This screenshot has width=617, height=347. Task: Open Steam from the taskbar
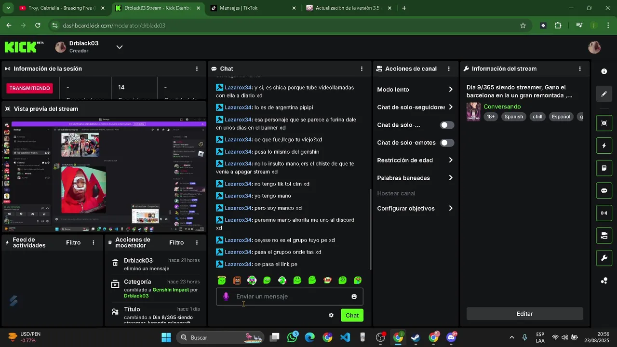tap(416, 337)
